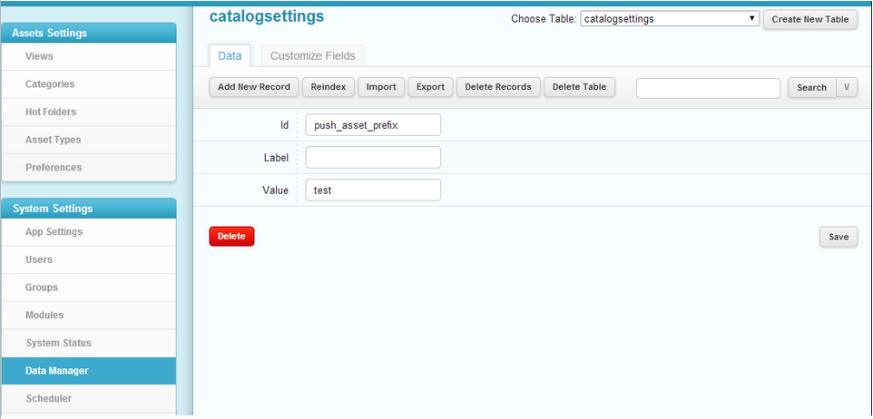Open the Views settings page
This screenshot has width=873, height=419.
[89, 56]
